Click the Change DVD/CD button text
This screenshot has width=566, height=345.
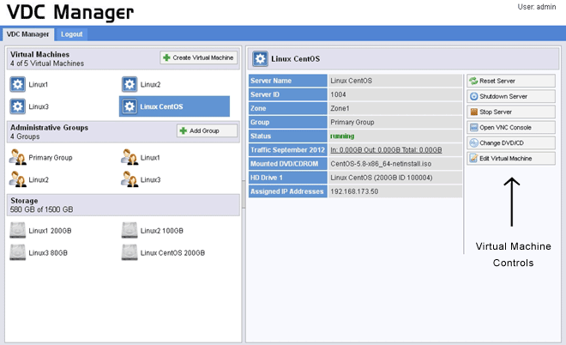pos(502,143)
